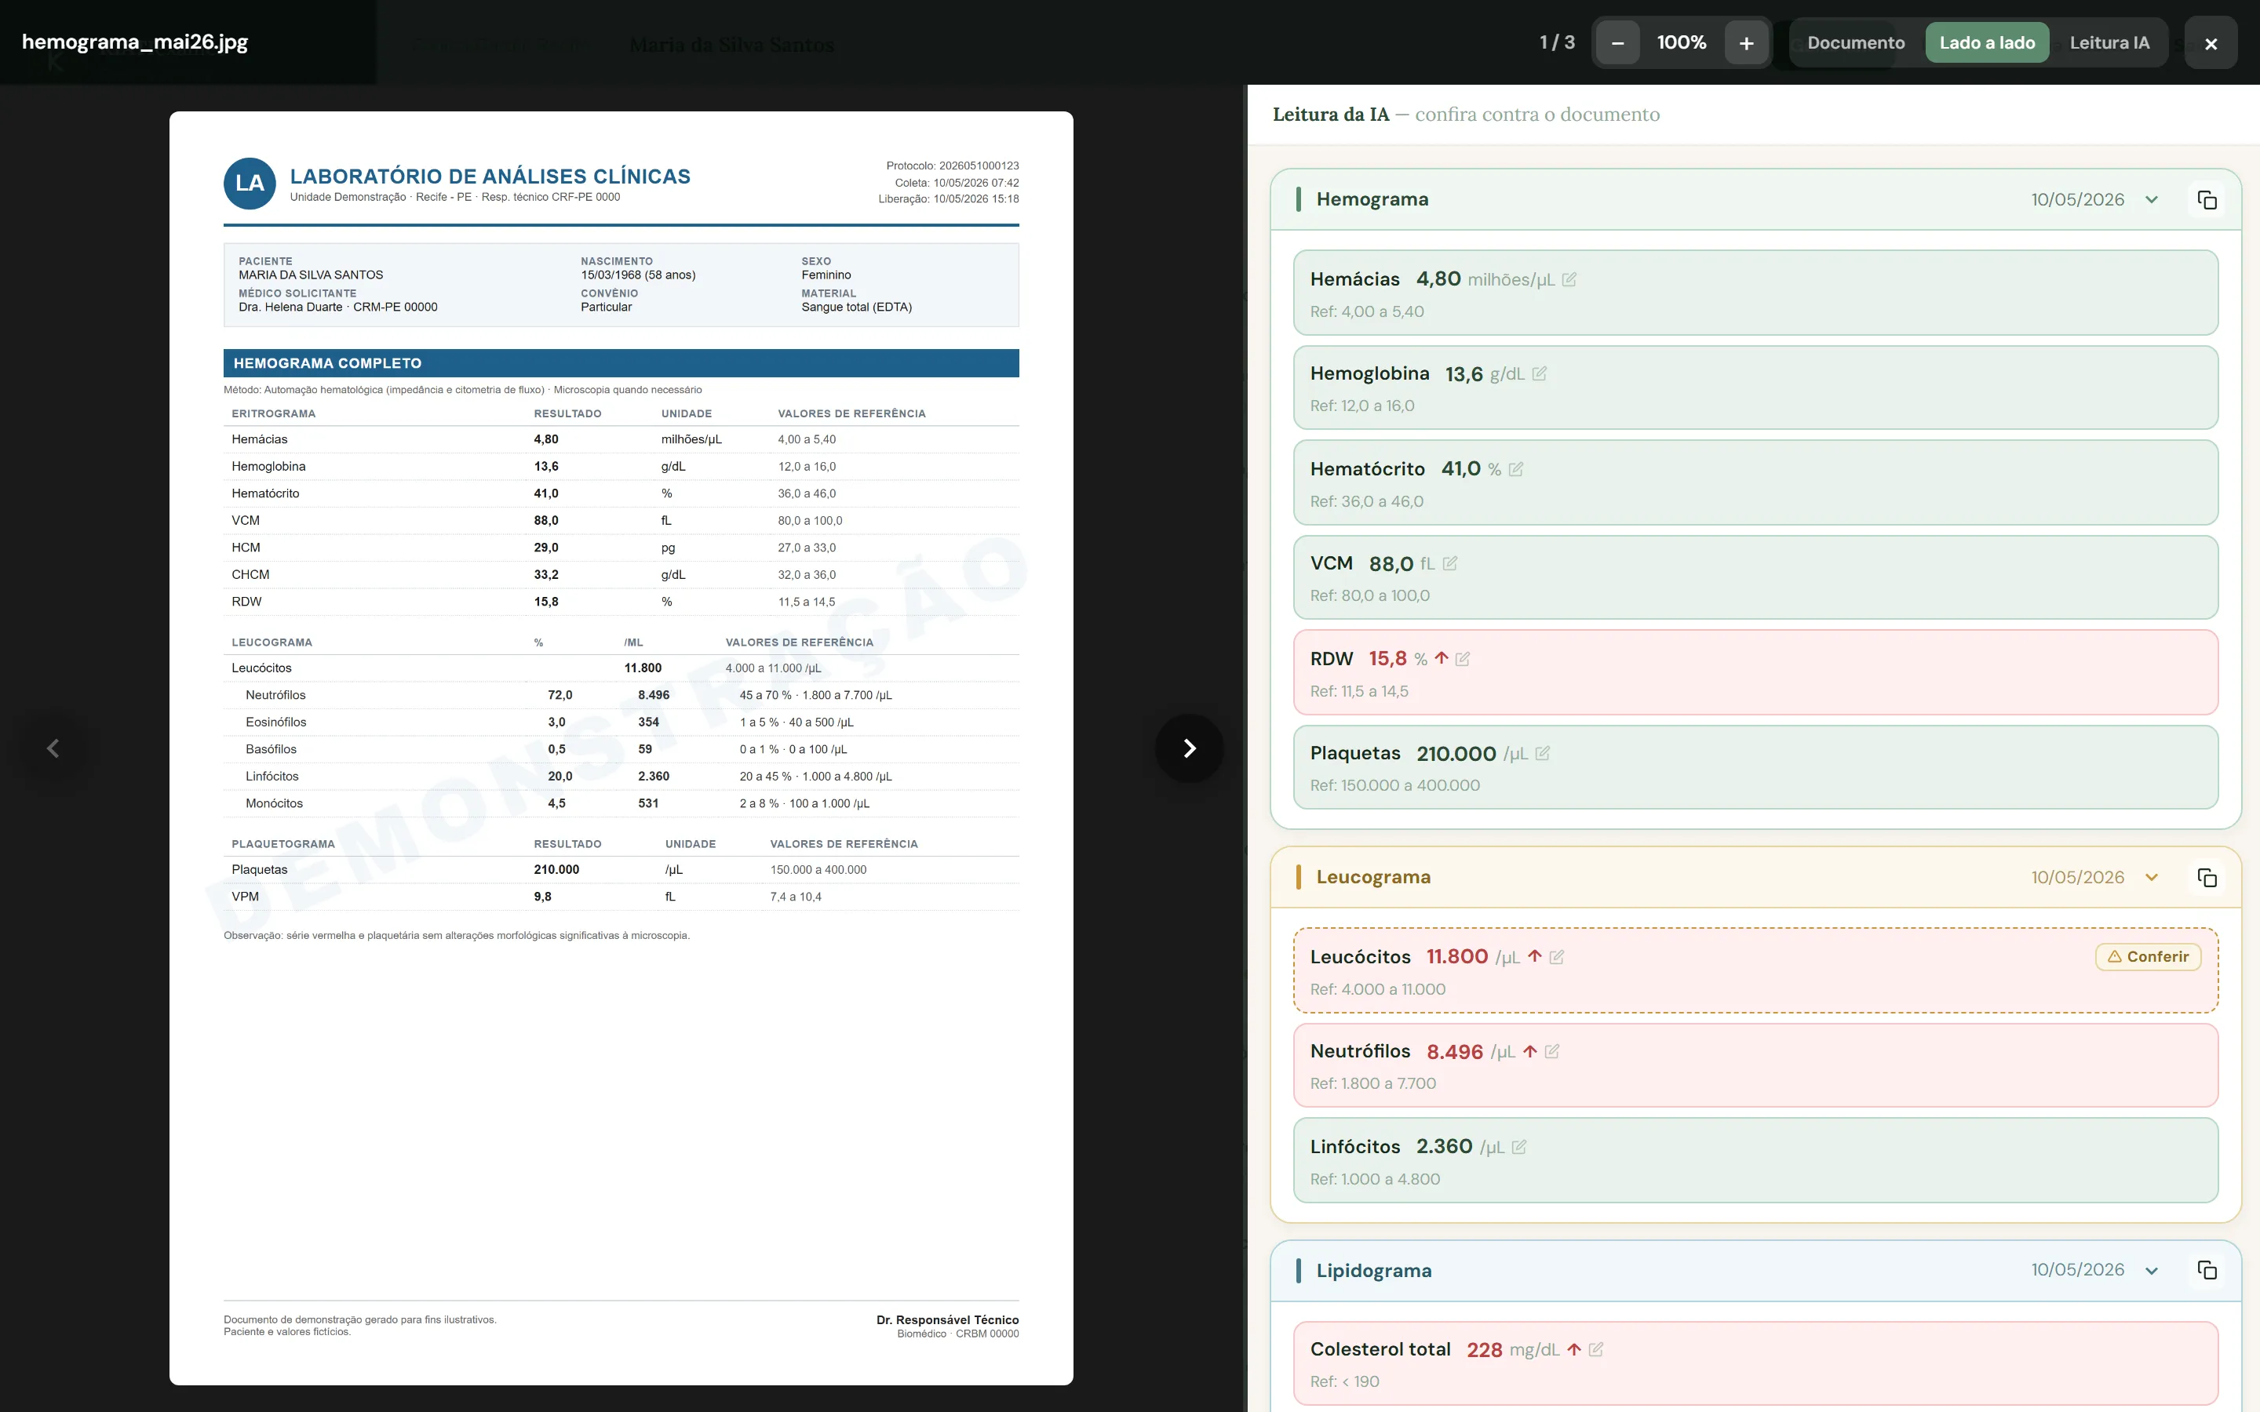Go to the next document page

[1189, 748]
